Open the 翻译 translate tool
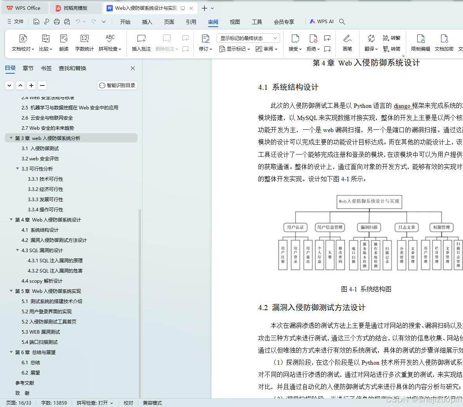 pyautogui.click(x=371, y=43)
